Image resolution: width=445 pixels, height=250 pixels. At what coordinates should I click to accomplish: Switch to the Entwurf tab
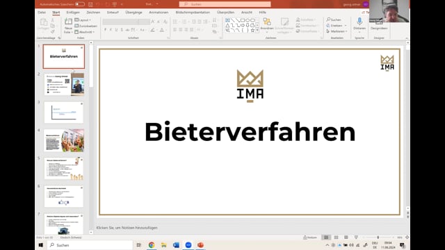(x=113, y=12)
